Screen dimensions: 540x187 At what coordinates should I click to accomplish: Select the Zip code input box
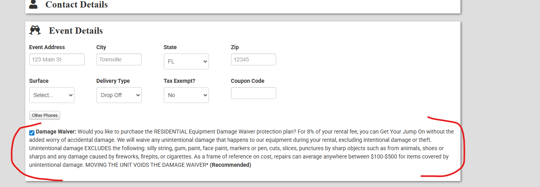click(x=253, y=59)
